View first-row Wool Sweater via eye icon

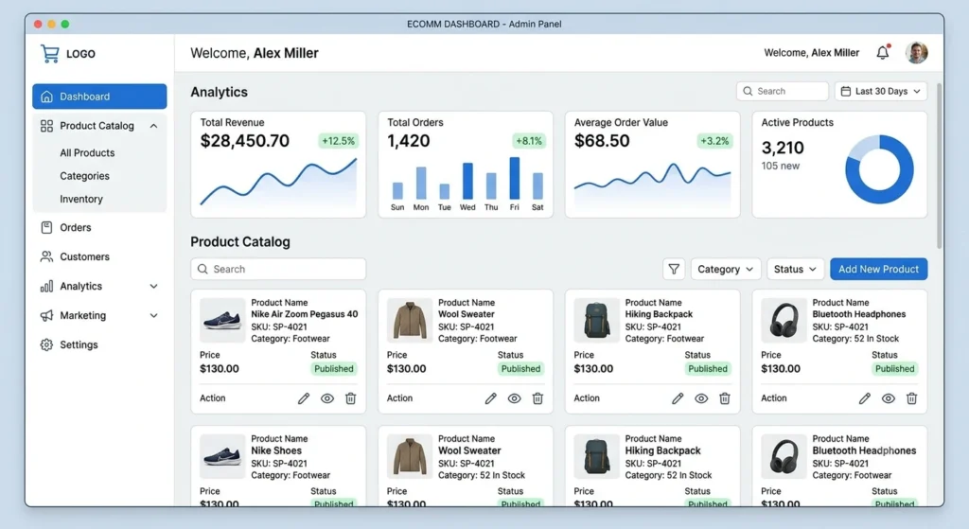point(514,398)
